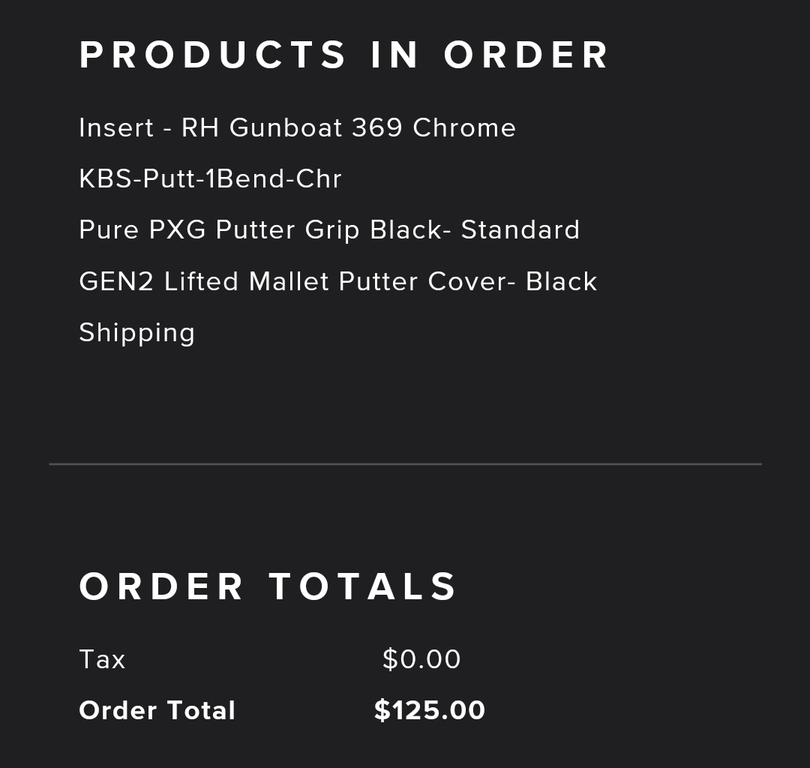The width and height of the screenshot is (810, 768).
Task: Click the word Gunboat in first product
Action: tap(286, 127)
